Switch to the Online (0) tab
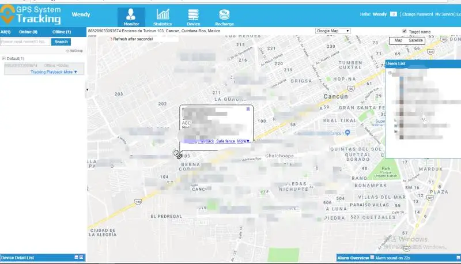The height and width of the screenshot is (264, 461). [28, 32]
